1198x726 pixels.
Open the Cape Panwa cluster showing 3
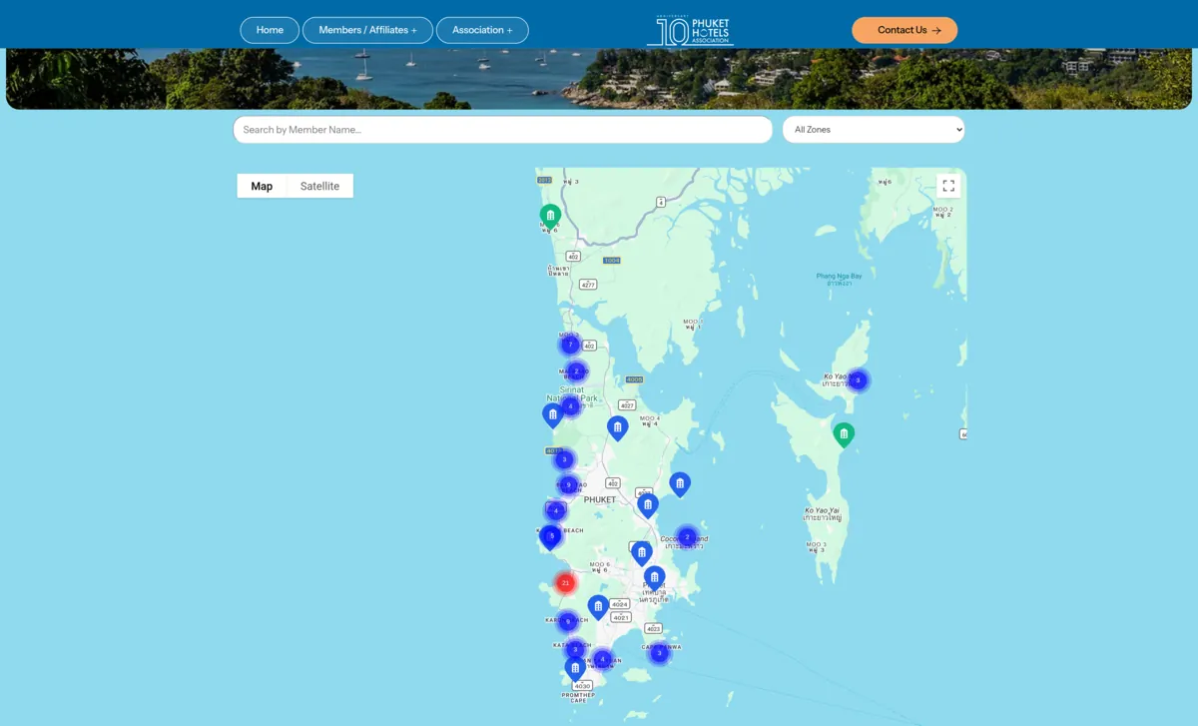(659, 653)
